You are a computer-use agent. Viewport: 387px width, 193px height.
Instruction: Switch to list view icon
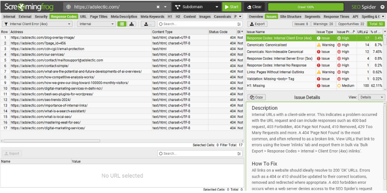(122, 24)
